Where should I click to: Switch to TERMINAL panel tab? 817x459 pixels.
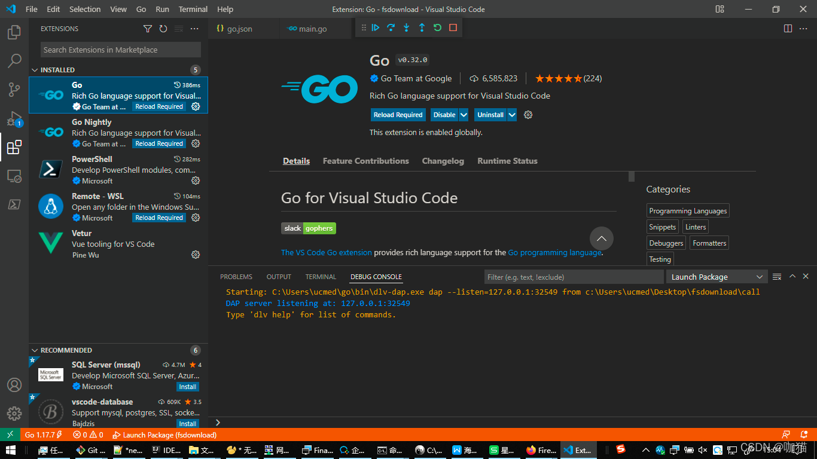click(321, 277)
